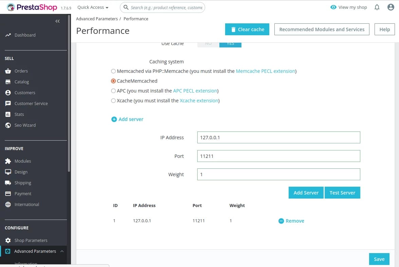Disable cache by selecting NO
This screenshot has height=267, width=399.
pyautogui.click(x=207, y=43)
